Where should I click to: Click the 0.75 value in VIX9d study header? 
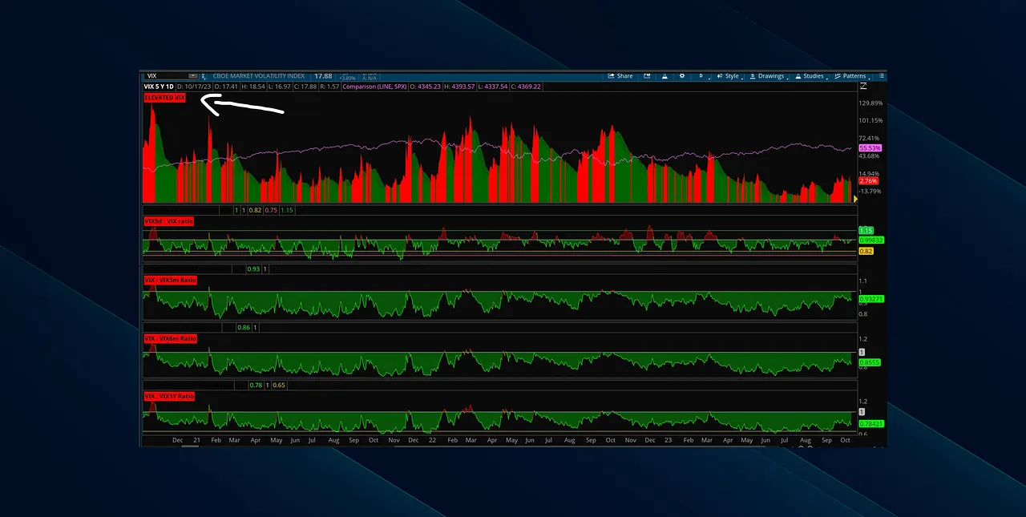point(272,210)
